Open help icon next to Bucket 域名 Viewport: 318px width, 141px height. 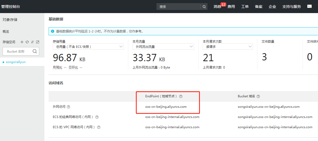tap(258, 96)
